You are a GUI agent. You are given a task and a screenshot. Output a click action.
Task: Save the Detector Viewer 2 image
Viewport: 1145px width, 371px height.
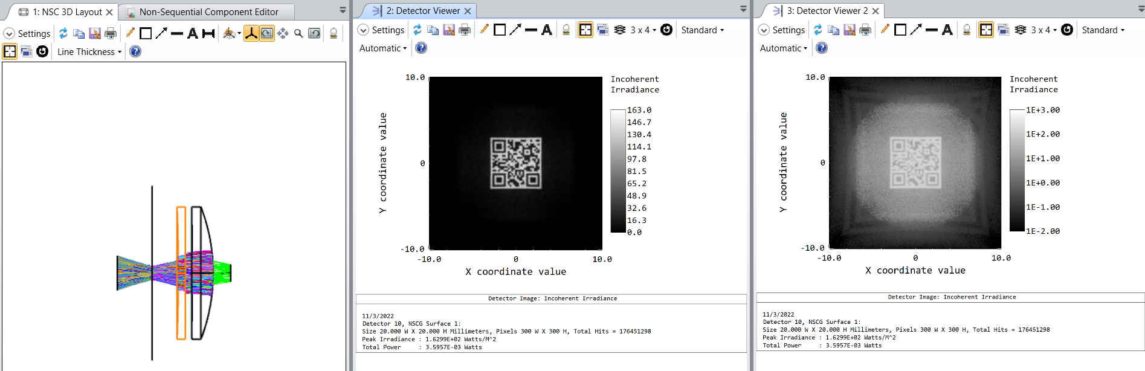point(850,30)
